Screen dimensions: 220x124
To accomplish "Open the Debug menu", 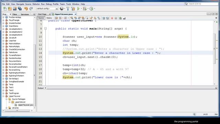I will (x=48, y=4).
